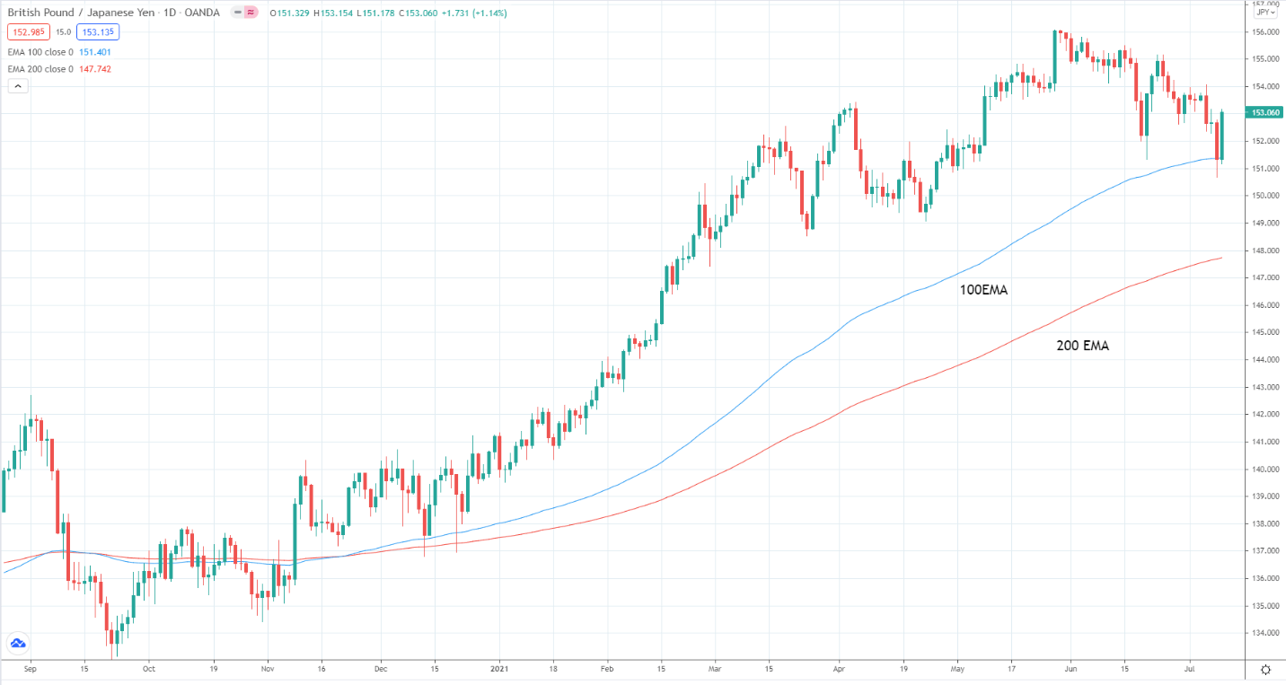Click the red sell price 152.985 button
Viewport: 1286px width, 685px height.
[x=27, y=32]
